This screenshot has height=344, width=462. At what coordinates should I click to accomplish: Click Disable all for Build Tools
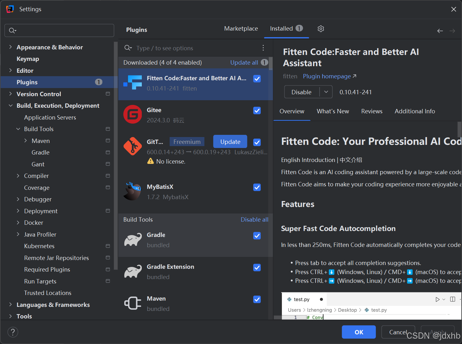coord(254,219)
